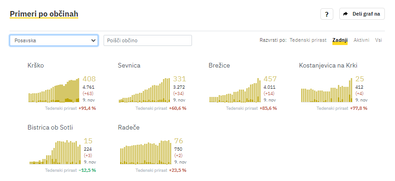Sort municipalities by Aktivni
This screenshot has height=181, width=395.
(361, 40)
